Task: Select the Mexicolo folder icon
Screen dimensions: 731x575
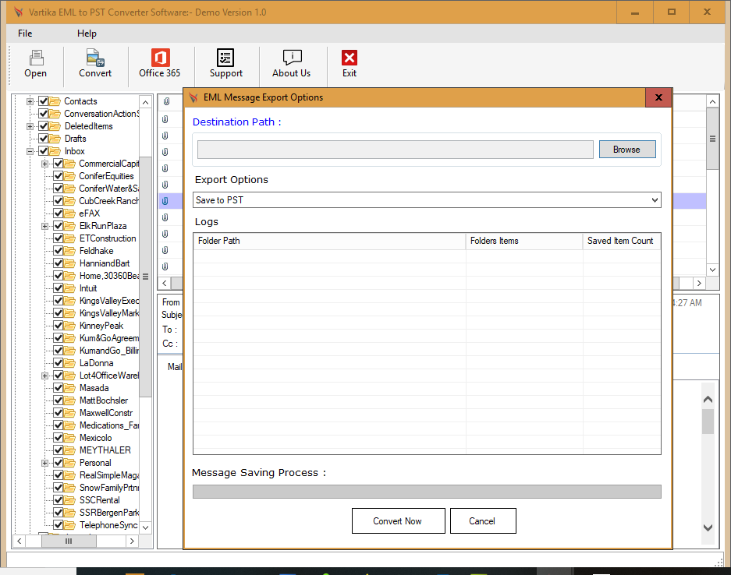Action: (70, 438)
